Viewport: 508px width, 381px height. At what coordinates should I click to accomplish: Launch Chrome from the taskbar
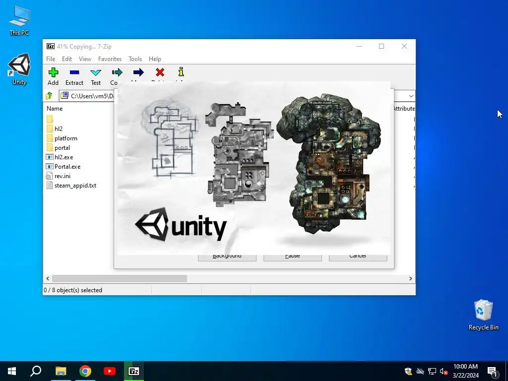[x=85, y=371]
